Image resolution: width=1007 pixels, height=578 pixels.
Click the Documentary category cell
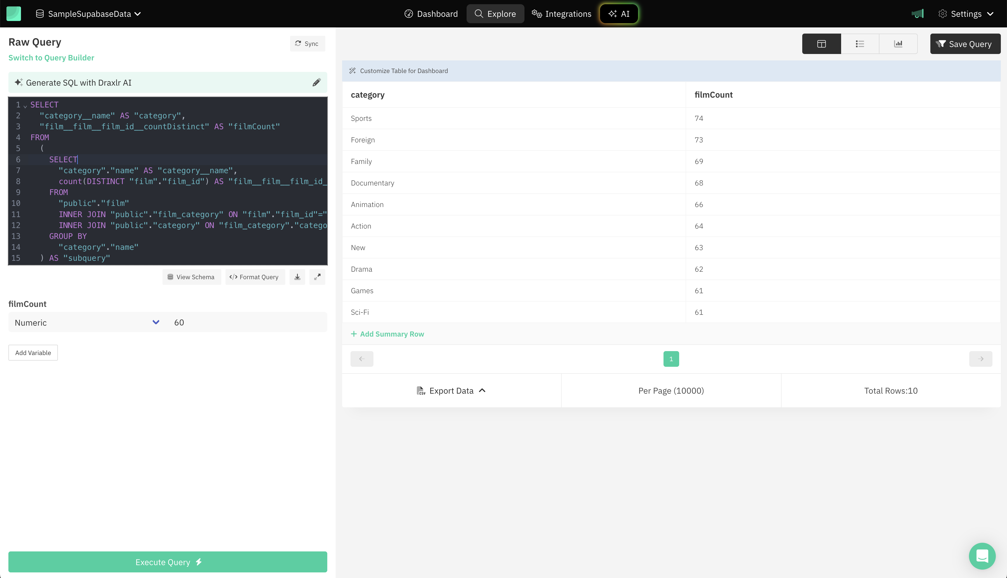tap(514, 183)
